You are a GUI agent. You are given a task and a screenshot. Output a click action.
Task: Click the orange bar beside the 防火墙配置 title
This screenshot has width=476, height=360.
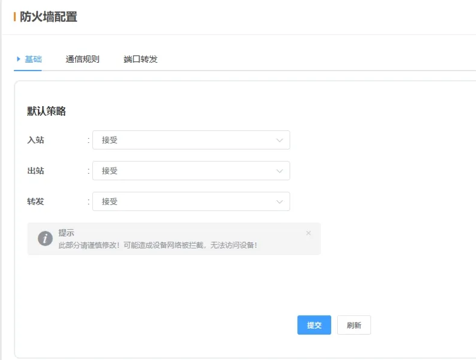14,17
